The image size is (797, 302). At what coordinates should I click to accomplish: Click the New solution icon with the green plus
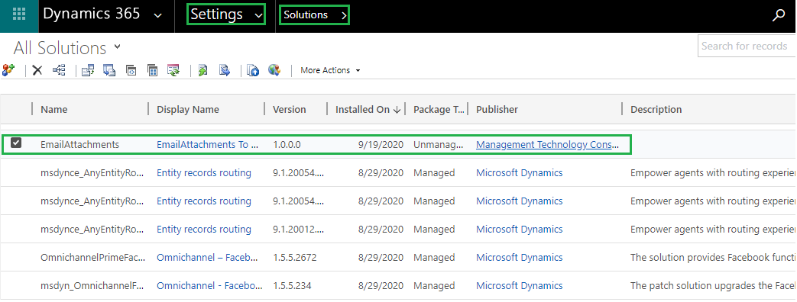8,70
